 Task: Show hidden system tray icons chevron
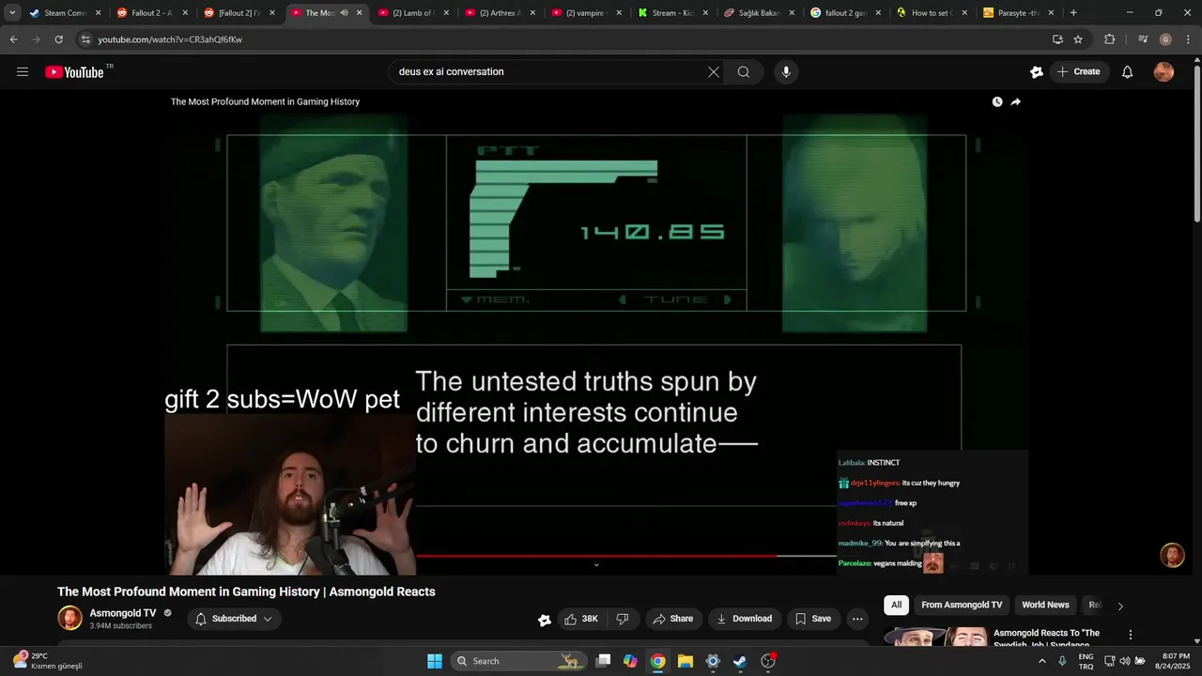coord(1041,661)
